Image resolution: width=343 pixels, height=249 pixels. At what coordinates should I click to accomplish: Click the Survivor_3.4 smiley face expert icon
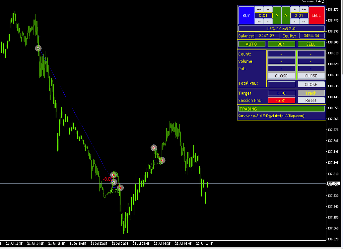coord(322,1)
